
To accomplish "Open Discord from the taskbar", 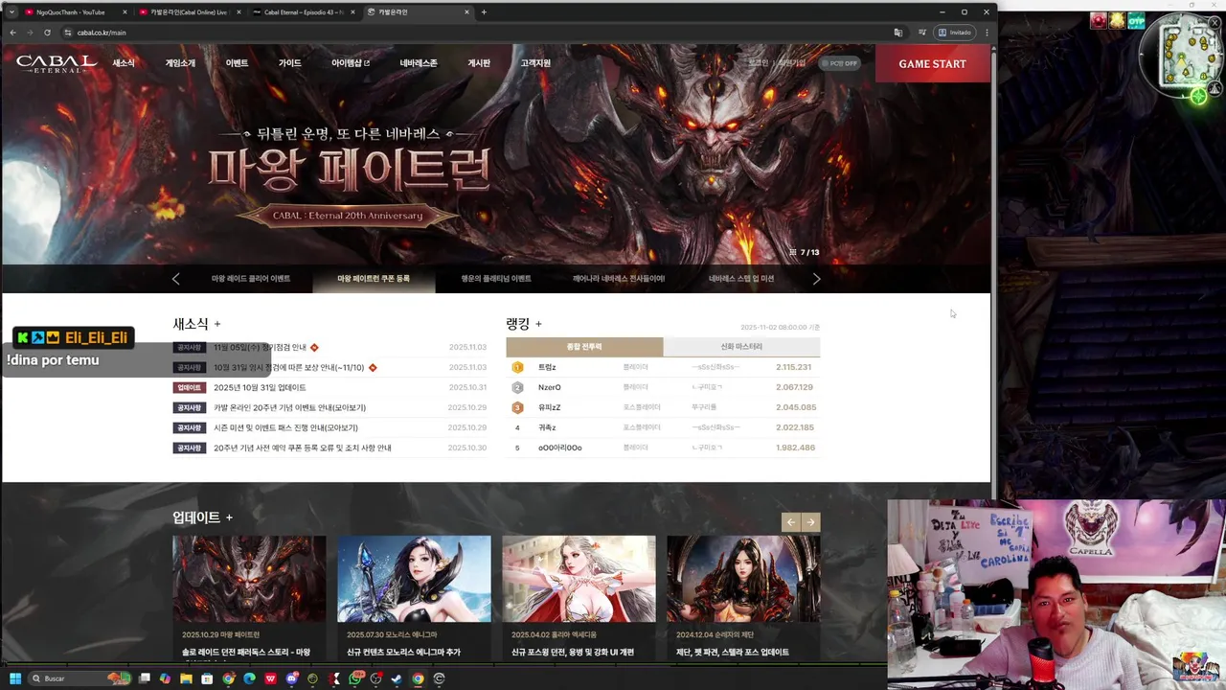I will (x=291, y=678).
